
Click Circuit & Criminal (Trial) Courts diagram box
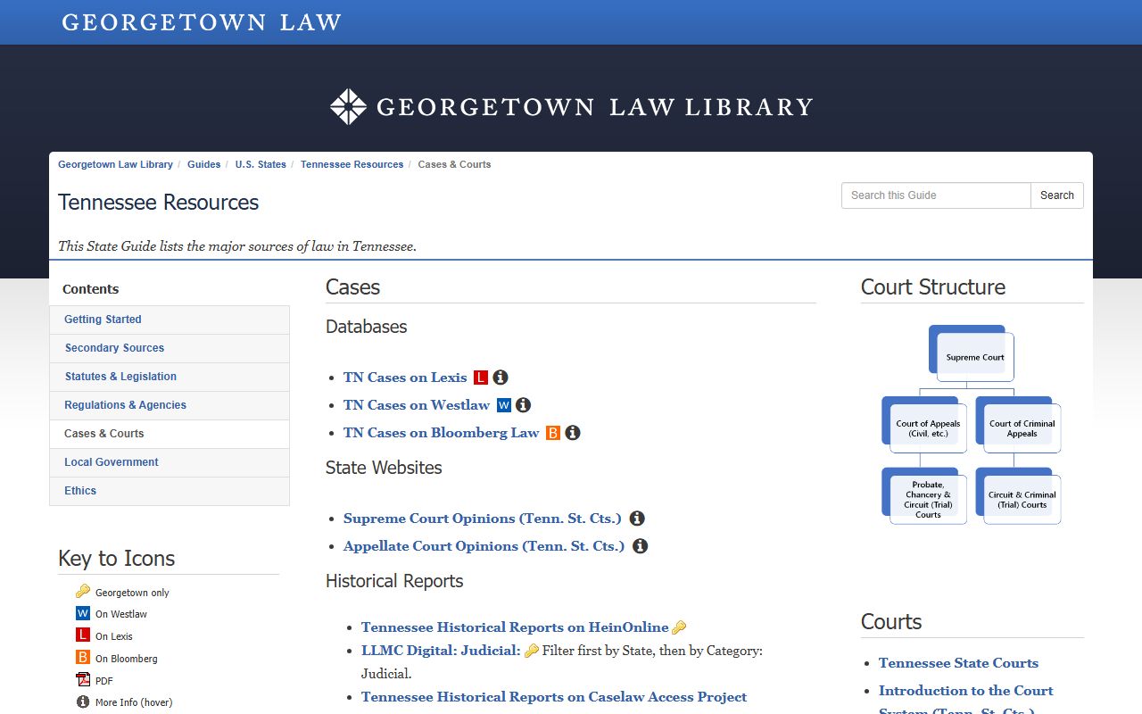tap(1022, 500)
